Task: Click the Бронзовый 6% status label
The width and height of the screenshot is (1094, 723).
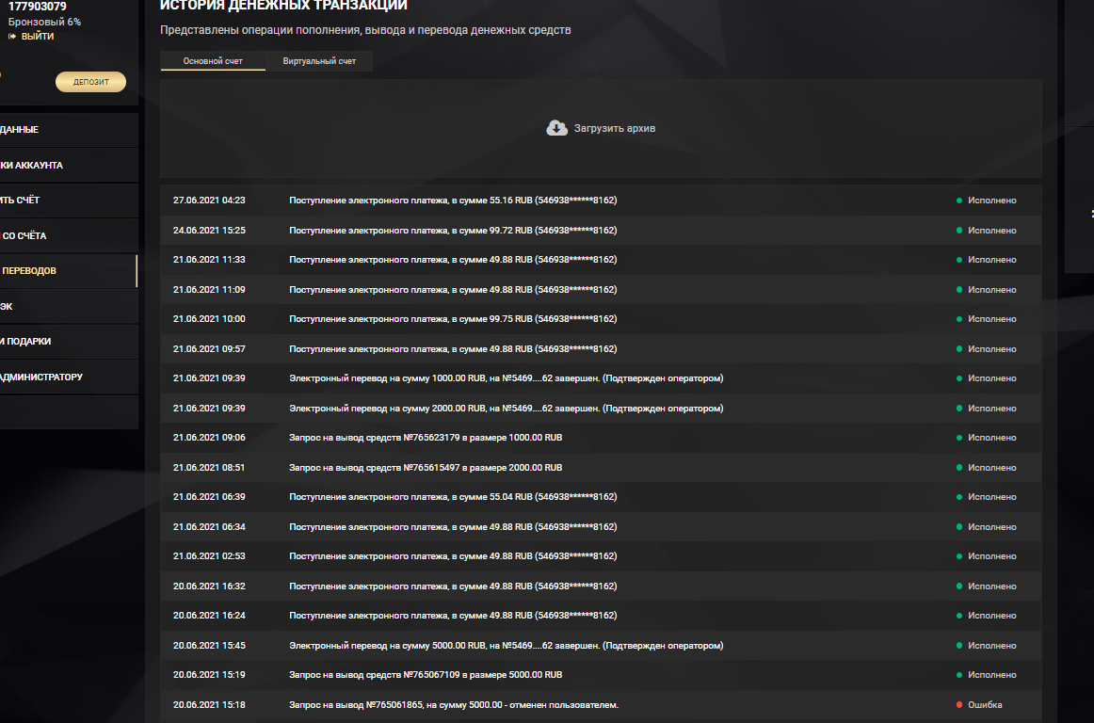Action: pos(44,22)
